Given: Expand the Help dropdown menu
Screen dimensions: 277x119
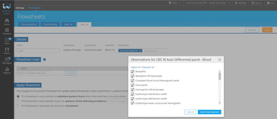Looking at the screenshot, I should coord(174,3).
